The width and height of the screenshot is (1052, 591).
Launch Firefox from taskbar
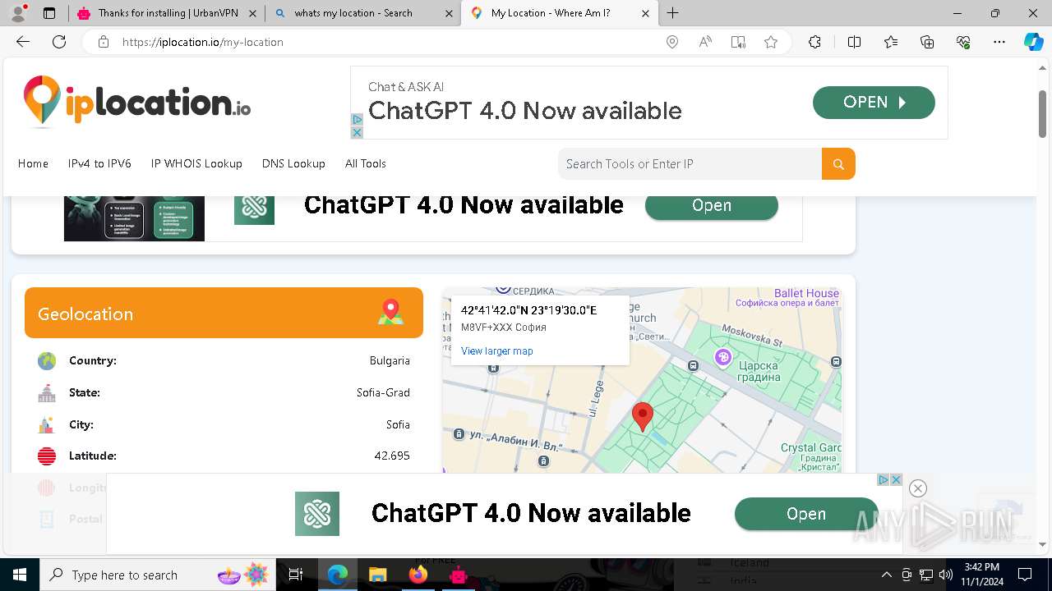418,575
